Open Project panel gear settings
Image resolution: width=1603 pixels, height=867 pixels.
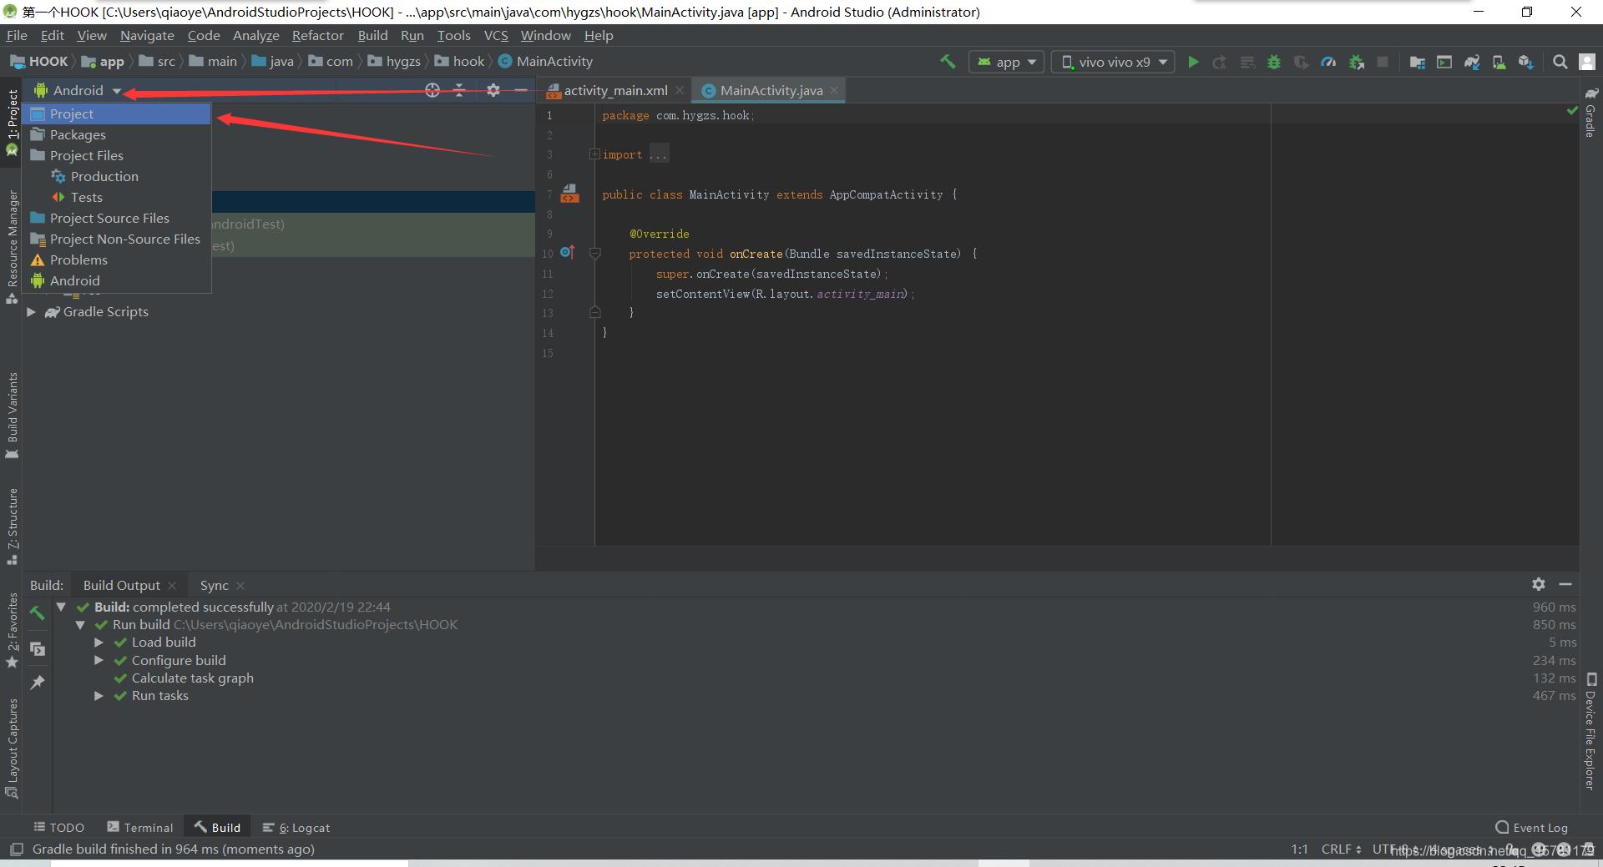[x=493, y=90]
